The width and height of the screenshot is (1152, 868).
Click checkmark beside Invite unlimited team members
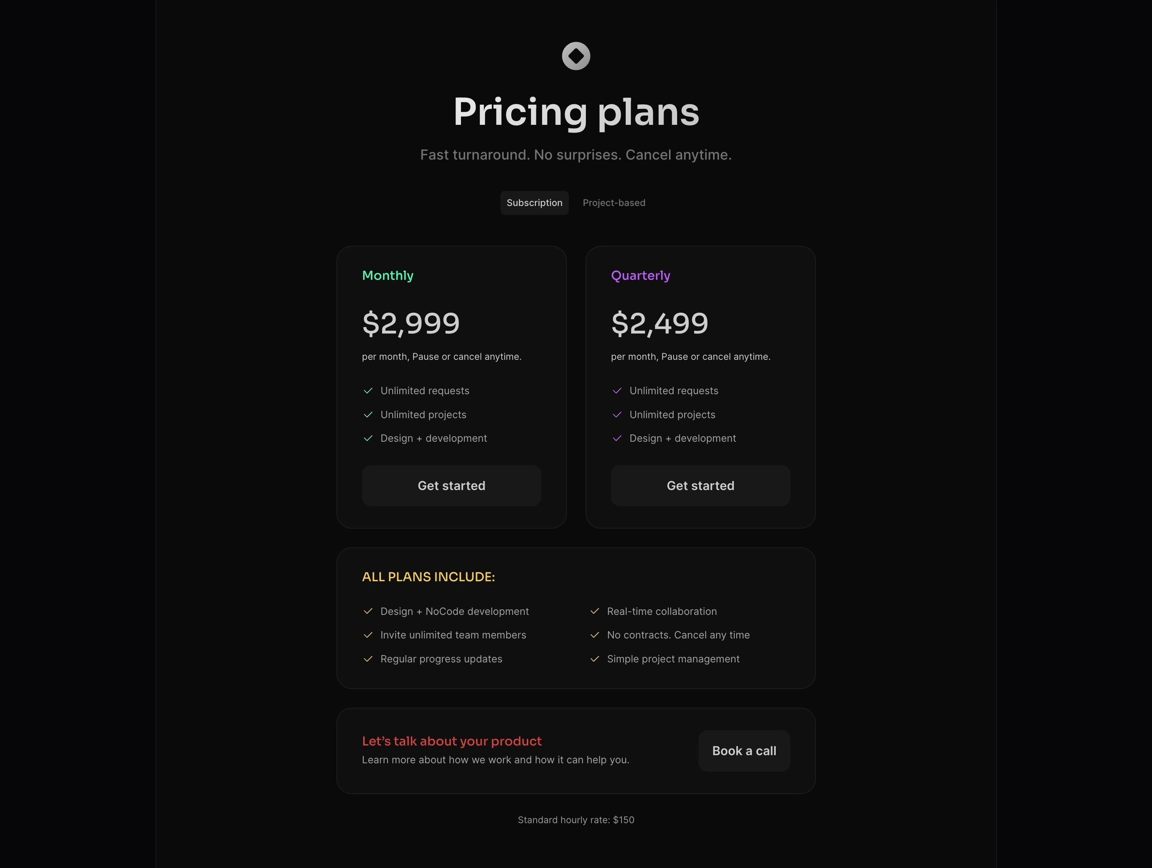(x=368, y=635)
